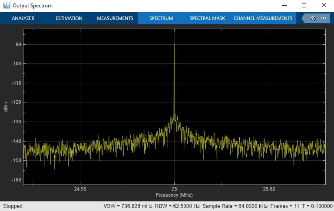Click the -160 y-axis tick label
This screenshot has width=334, height=211.
coord(17,180)
